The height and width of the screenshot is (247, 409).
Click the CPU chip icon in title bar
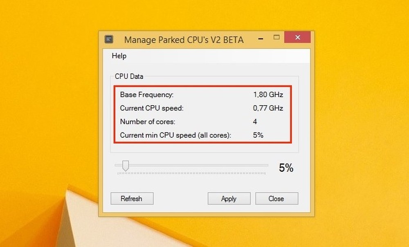(109, 38)
